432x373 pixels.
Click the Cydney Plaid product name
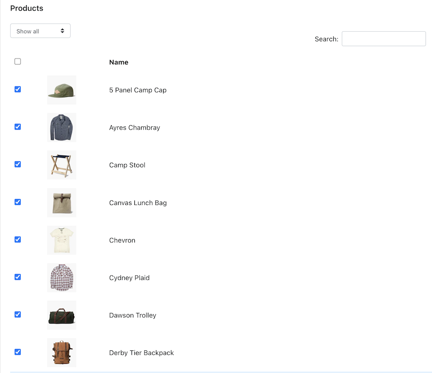click(x=129, y=277)
